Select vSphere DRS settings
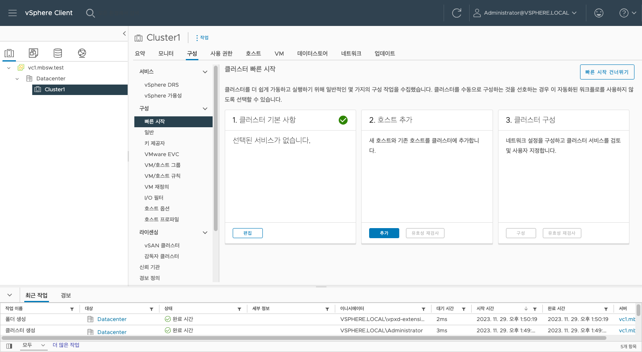 click(x=162, y=85)
